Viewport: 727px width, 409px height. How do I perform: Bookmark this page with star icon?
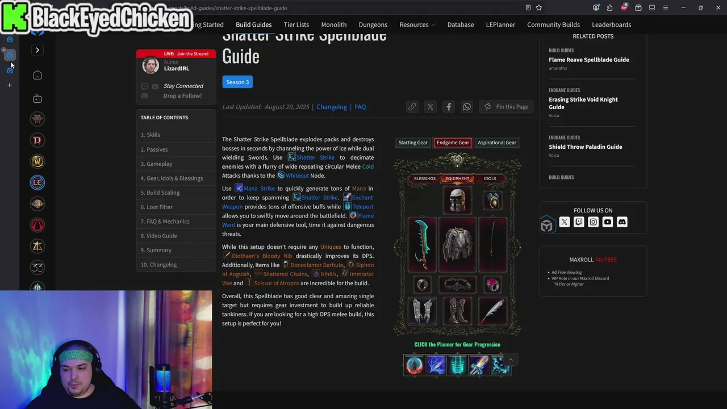(538, 7)
